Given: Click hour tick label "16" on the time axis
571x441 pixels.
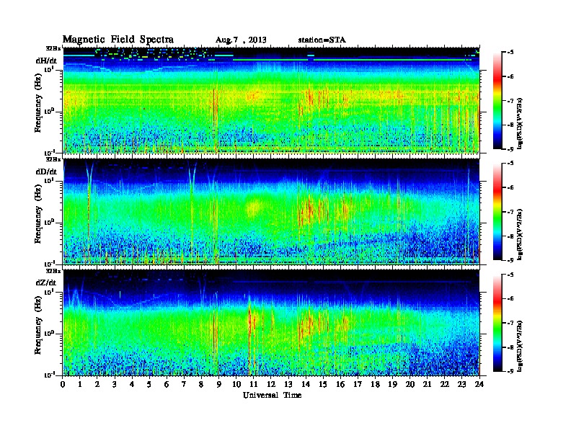Looking at the screenshot, I should pyautogui.click(x=340, y=384).
